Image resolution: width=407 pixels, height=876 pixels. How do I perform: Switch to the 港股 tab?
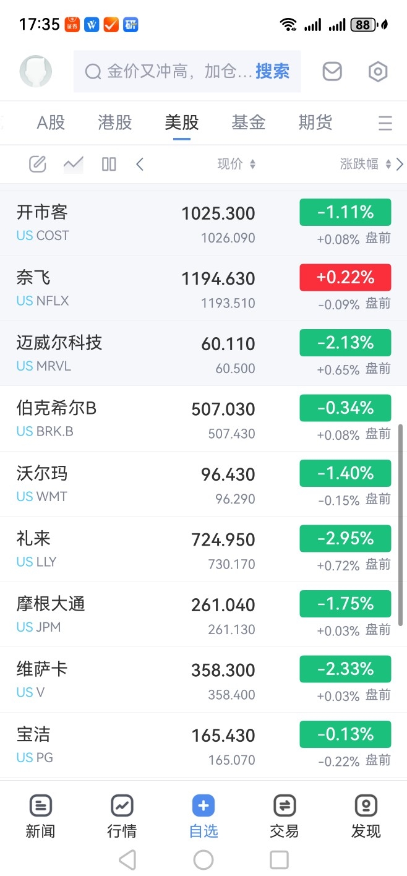[115, 122]
